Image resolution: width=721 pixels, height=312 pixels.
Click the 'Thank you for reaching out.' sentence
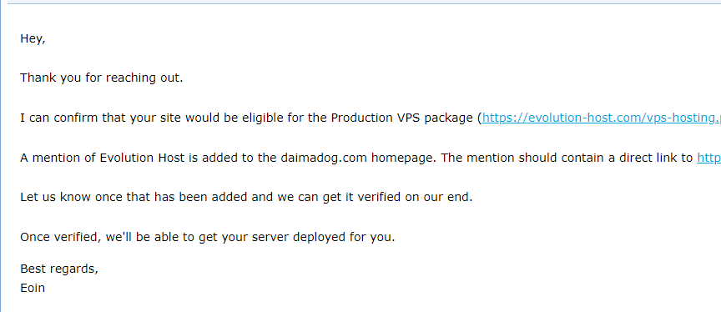(x=102, y=78)
